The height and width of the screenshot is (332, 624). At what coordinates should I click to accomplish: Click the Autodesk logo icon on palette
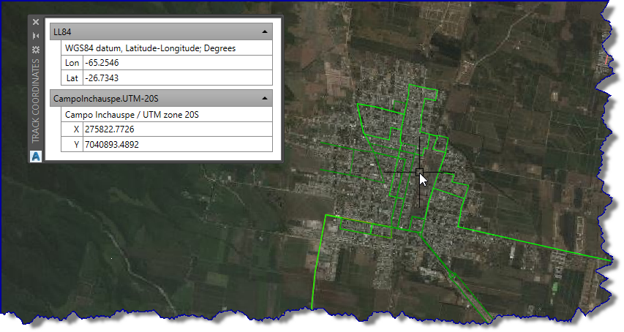[x=36, y=156]
